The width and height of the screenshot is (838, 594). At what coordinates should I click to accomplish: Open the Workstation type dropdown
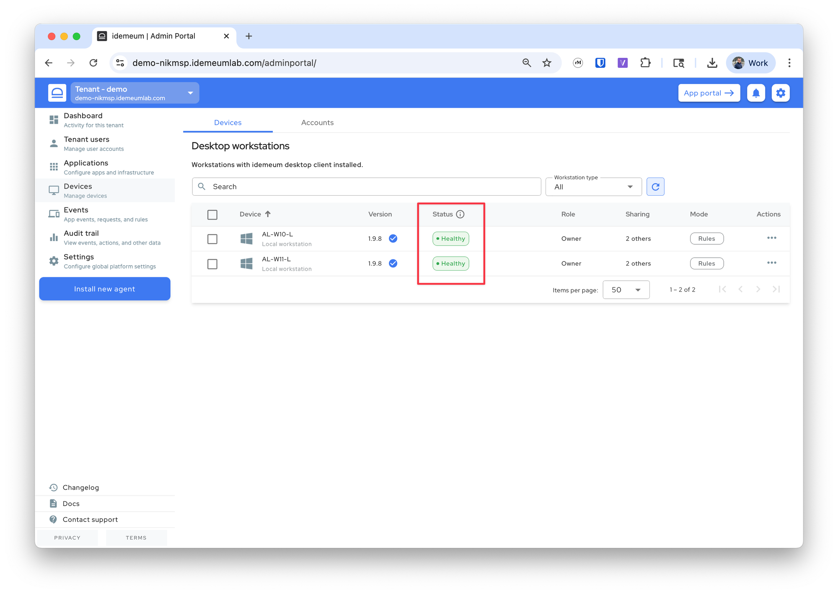tap(593, 187)
